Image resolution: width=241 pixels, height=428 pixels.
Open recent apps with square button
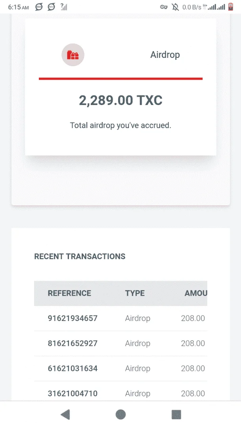click(x=176, y=415)
